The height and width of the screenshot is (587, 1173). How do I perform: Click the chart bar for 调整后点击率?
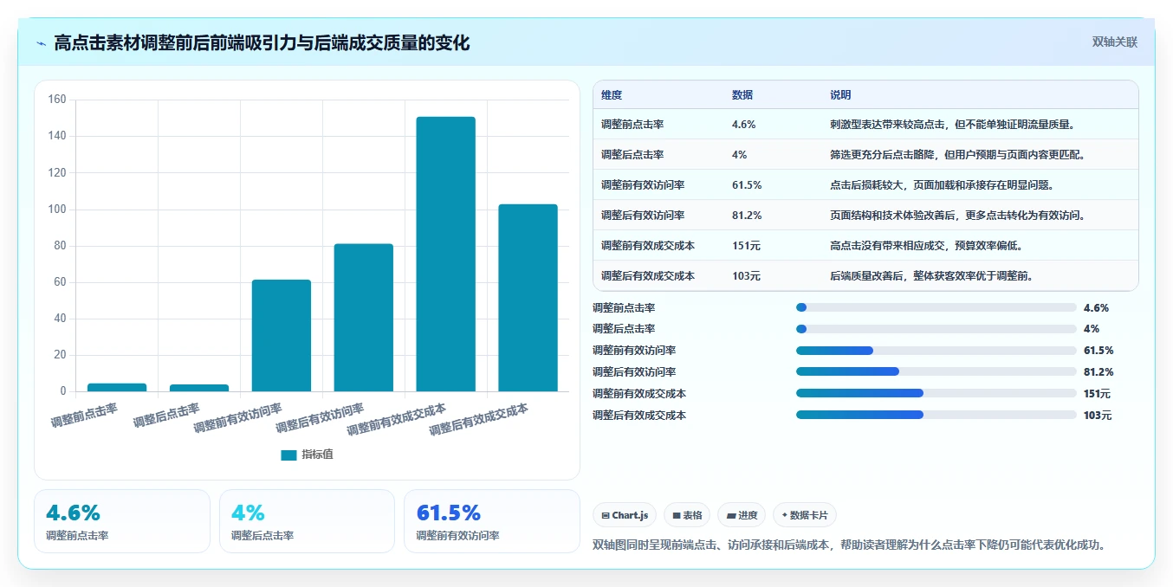(x=199, y=388)
